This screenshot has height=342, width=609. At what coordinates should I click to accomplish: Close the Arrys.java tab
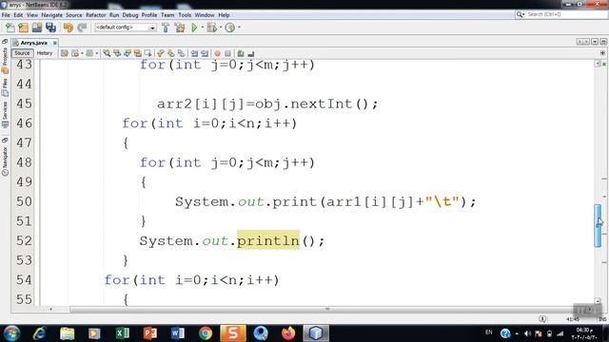[x=55, y=43]
